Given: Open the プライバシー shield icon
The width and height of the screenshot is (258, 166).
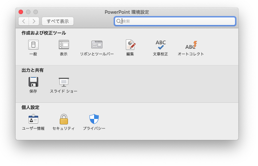Looking at the screenshot, I should coord(94,119).
